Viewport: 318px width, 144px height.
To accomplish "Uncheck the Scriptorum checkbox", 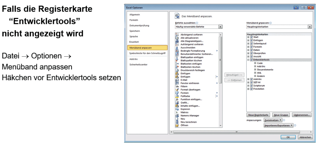I will (x=252, y=86).
